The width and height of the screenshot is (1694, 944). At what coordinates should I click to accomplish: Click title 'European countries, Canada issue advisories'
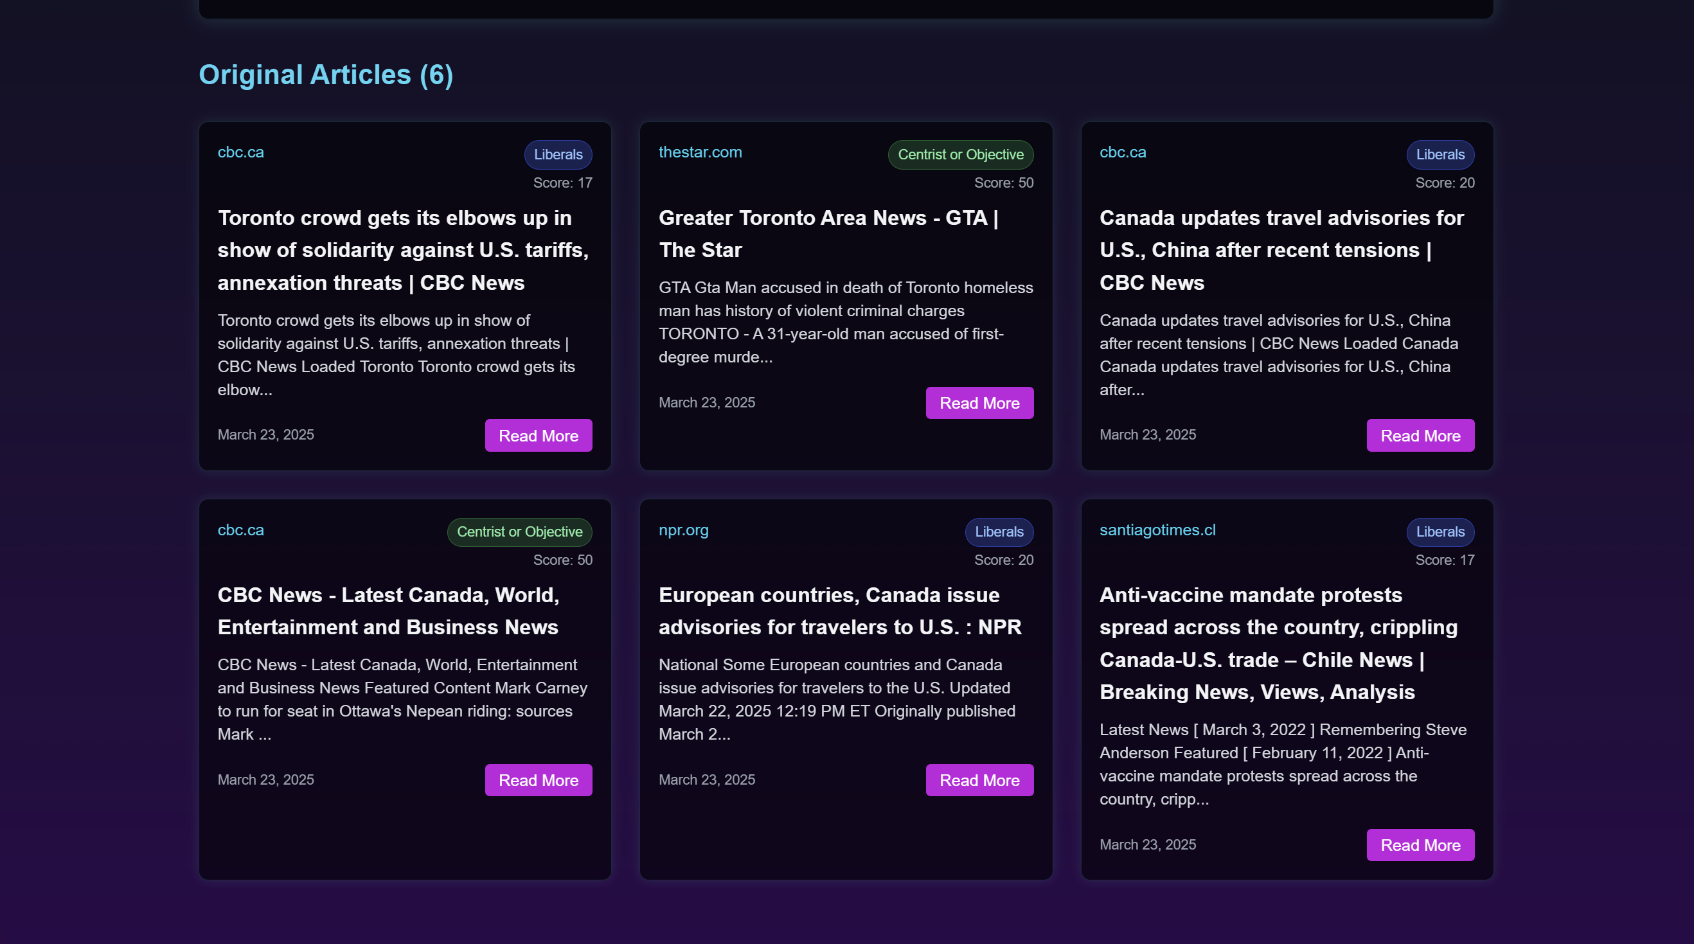click(x=839, y=610)
